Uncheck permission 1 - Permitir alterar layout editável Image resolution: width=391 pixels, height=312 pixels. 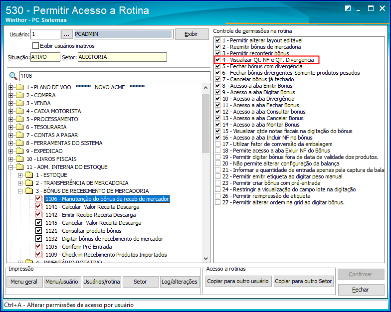coord(217,40)
